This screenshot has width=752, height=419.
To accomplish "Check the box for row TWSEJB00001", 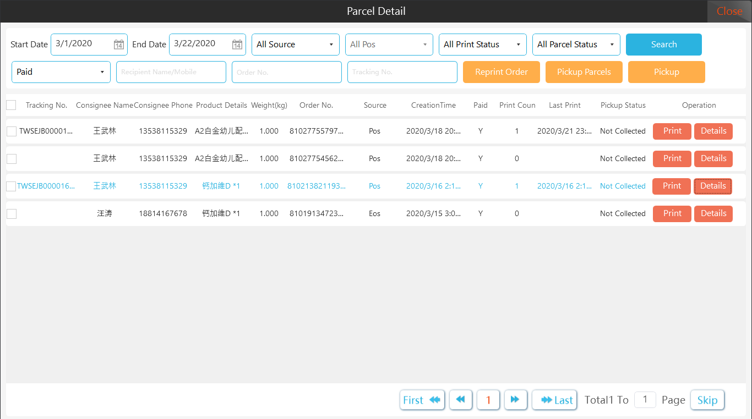I will point(12,131).
